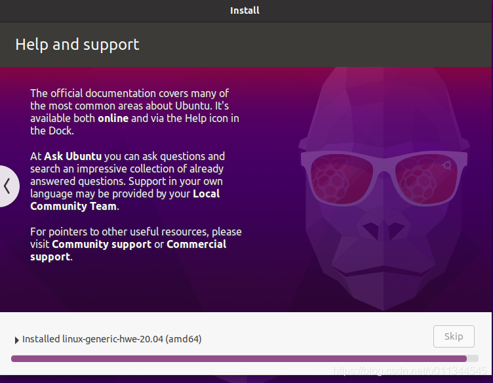Click the installation progress bar
This screenshot has height=383, width=493.
(245, 359)
